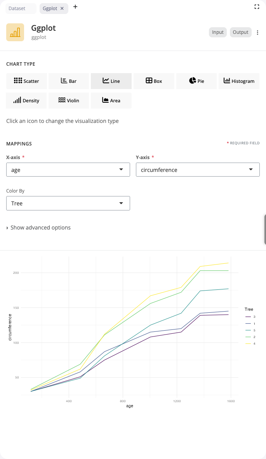266x459 pixels.
Task: Click the Input button
Action: 217,32
